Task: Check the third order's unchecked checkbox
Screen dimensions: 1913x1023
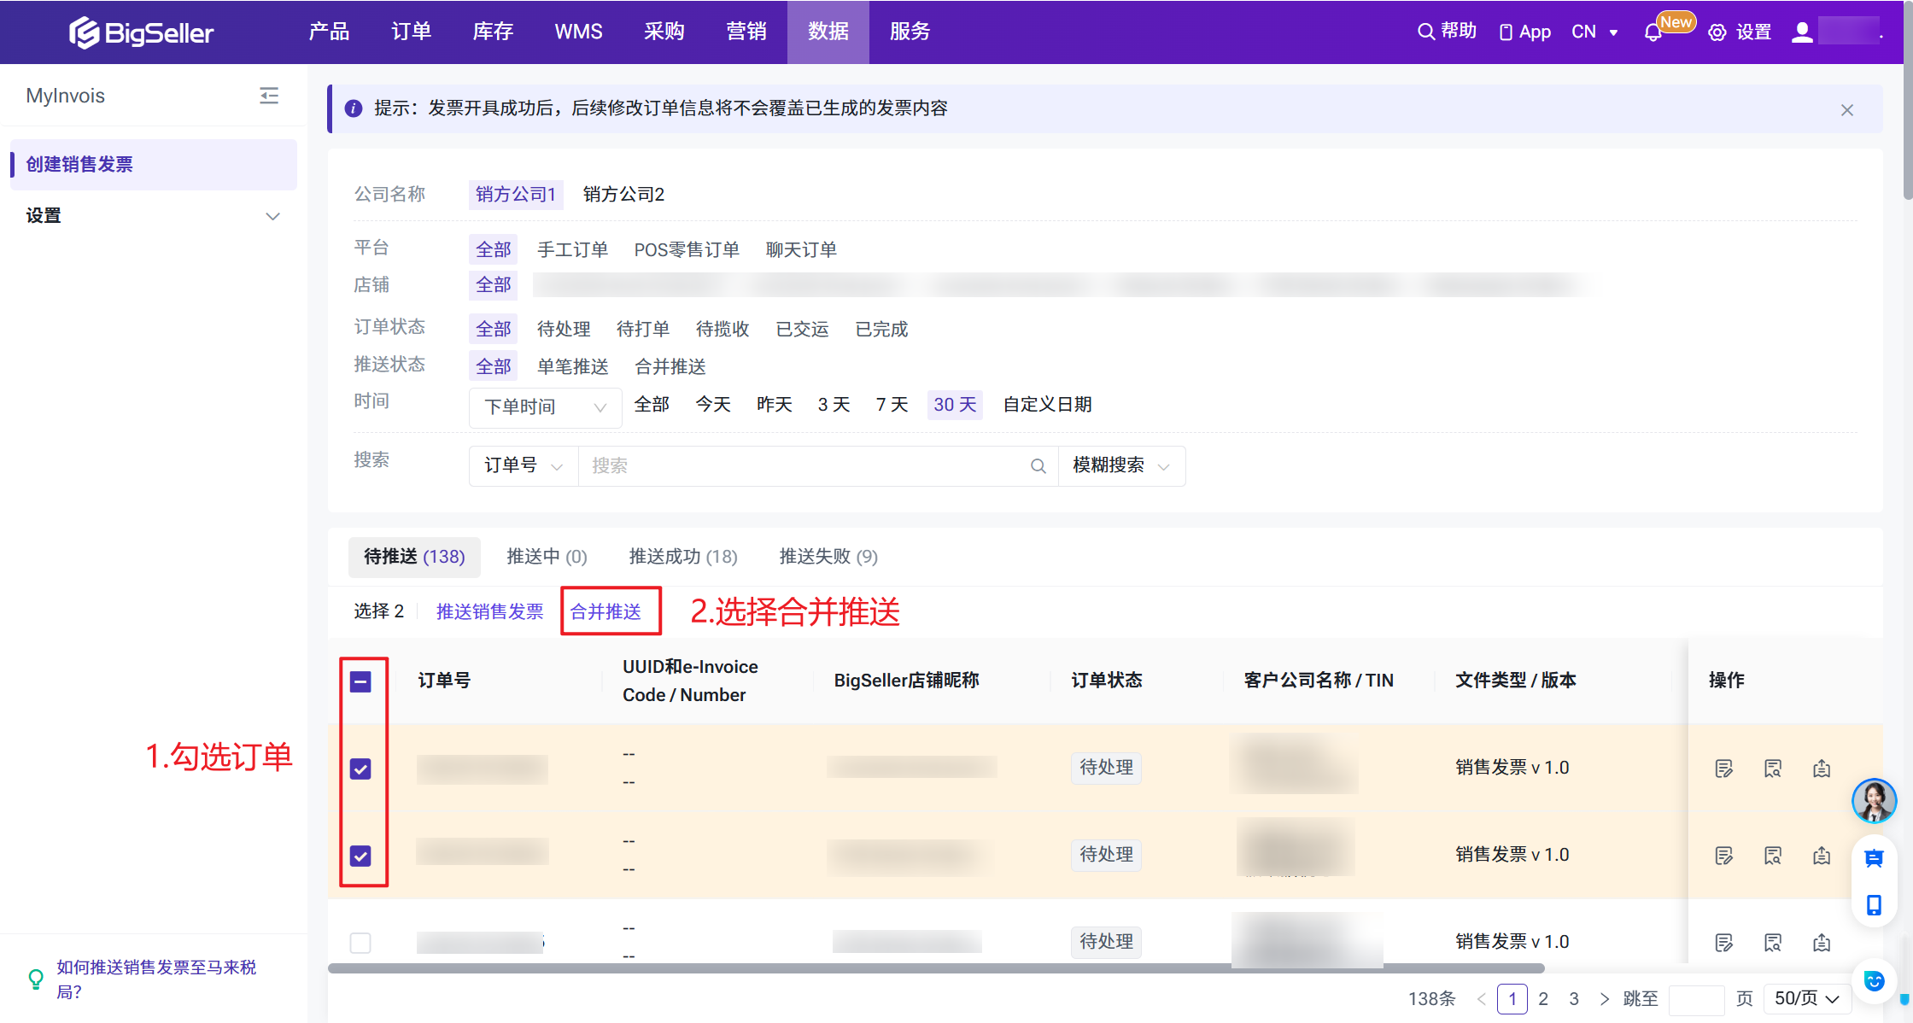Action: [360, 943]
